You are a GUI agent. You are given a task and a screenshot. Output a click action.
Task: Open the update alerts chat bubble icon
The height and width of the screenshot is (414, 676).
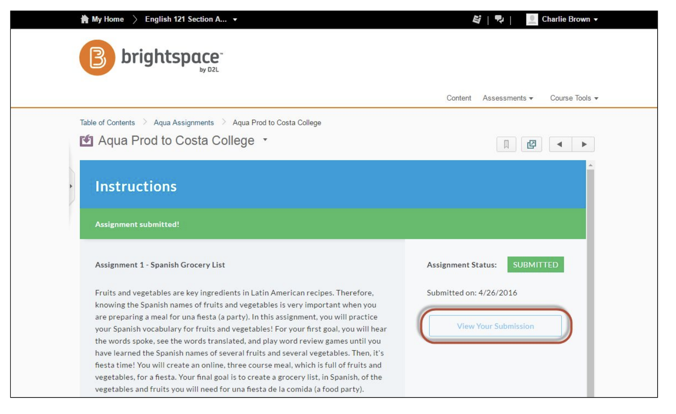[499, 19]
